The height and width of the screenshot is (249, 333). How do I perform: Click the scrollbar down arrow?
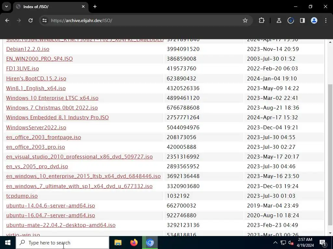click(x=330, y=233)
